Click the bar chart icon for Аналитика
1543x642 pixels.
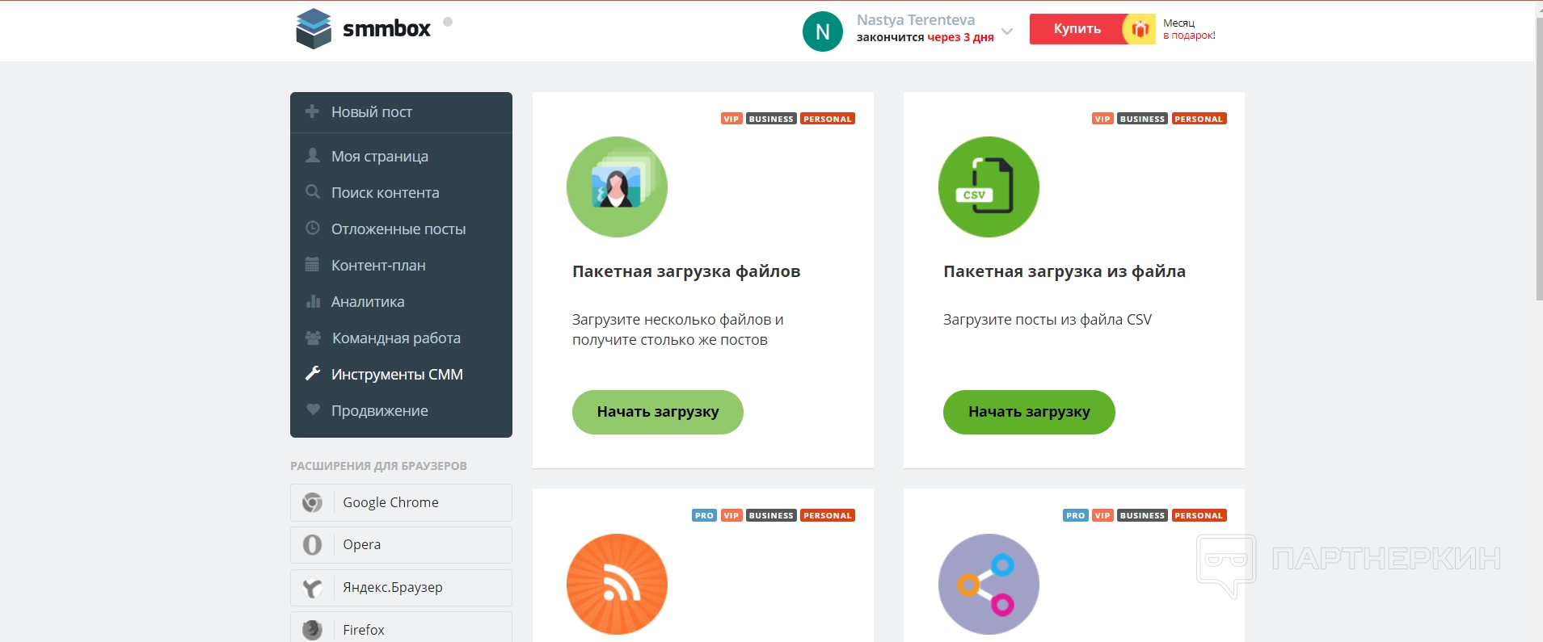click(x=312, y=301)
